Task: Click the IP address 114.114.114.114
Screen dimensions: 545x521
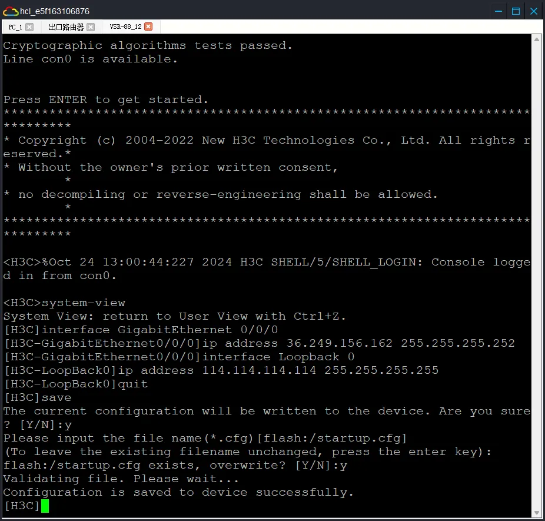Action: [259, 370]
